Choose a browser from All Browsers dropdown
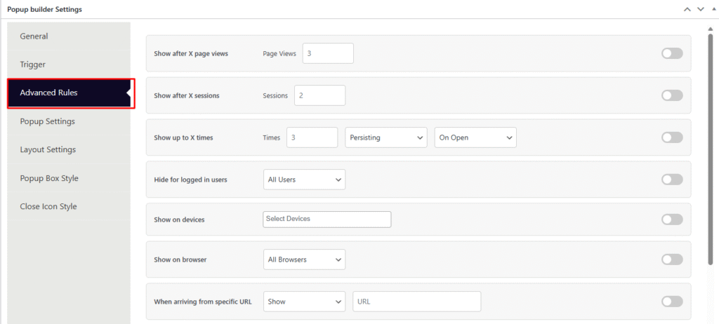Viewport: 719px width, 324px height. pyautogui.click(x=304, y=259)
